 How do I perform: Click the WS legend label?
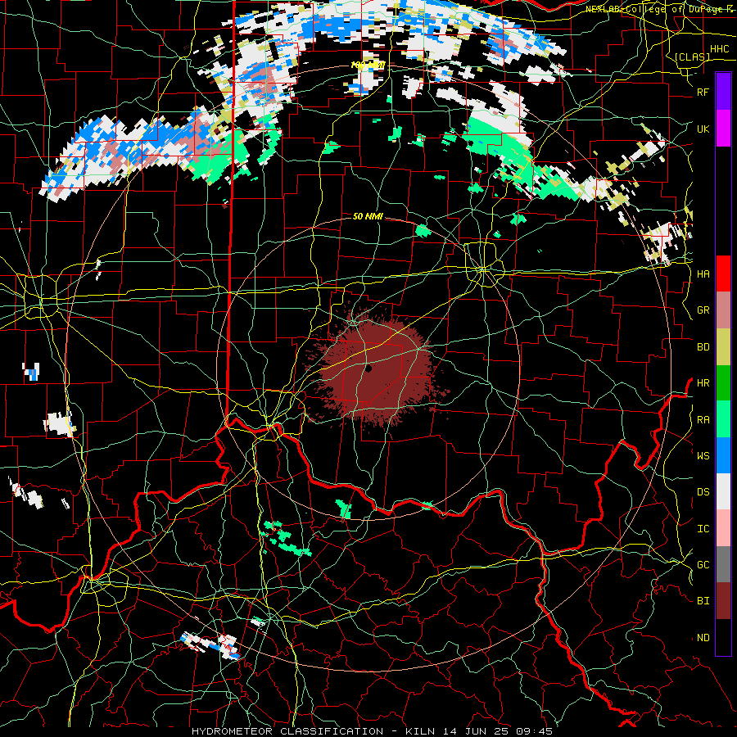click(x=703, y=455)
